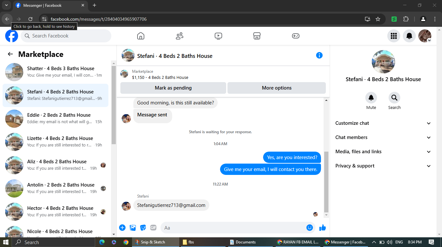Click the large listing photo in right panel

(x=383, y=62)
